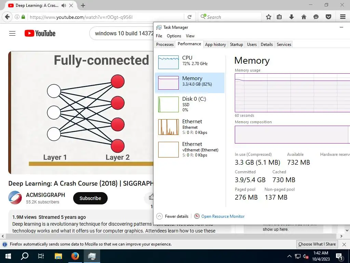The image size is (350, 263).
Task: Switch to the Processes tab
Action: coord(165,44)
